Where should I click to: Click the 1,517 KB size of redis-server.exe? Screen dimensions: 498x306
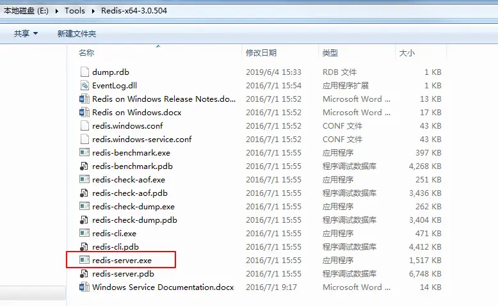tap(425, 261)
